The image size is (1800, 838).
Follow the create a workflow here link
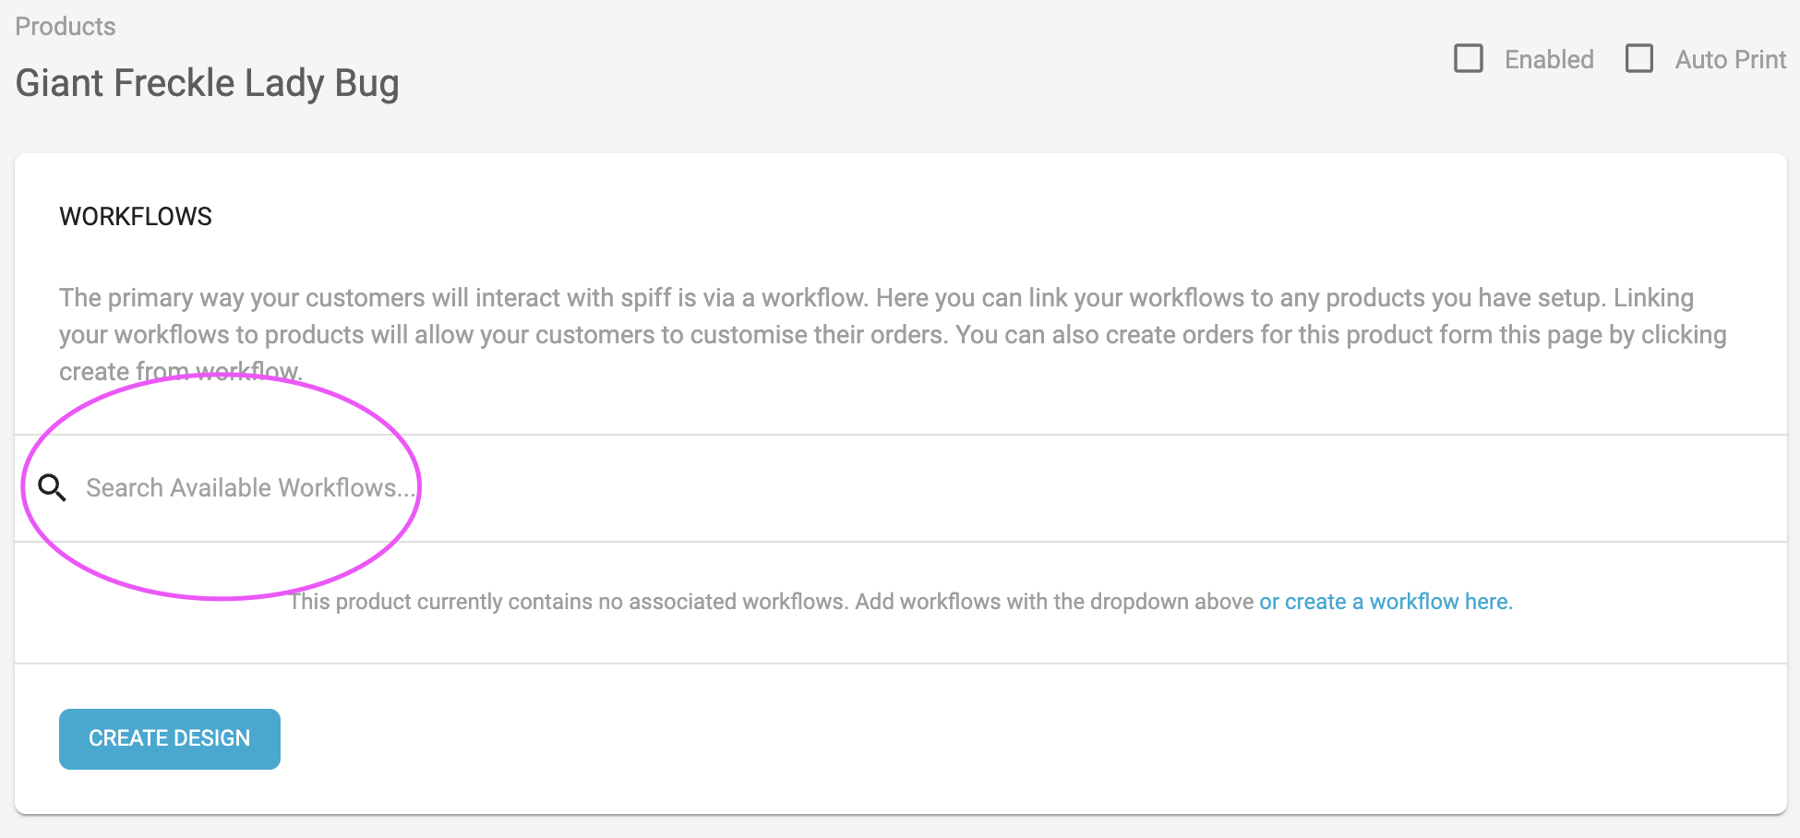click(1386, 602)
